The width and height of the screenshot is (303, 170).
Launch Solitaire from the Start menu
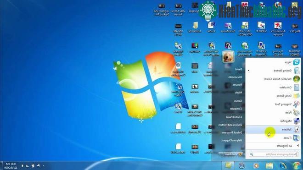273,130
